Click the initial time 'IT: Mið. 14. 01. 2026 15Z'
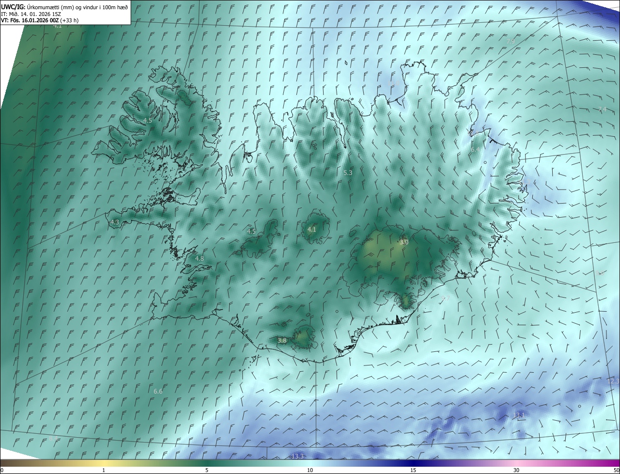 pos(31,14)
